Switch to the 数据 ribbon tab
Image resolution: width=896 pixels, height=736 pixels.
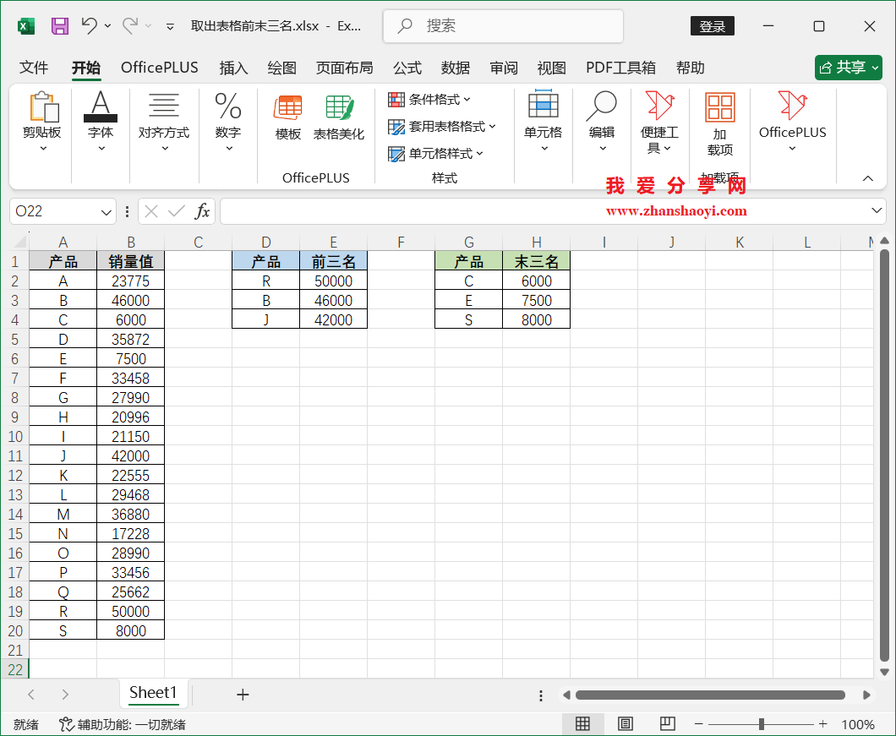pyautogui.click(x=455, y=68)
